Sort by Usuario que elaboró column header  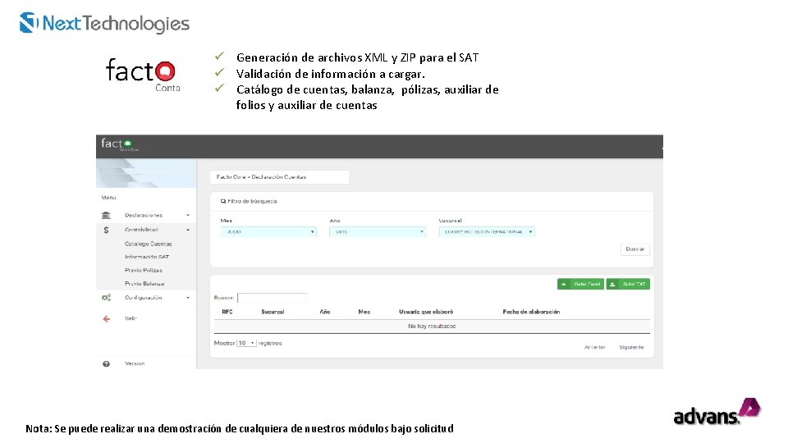pyautogui.click(x=426, y=312)
